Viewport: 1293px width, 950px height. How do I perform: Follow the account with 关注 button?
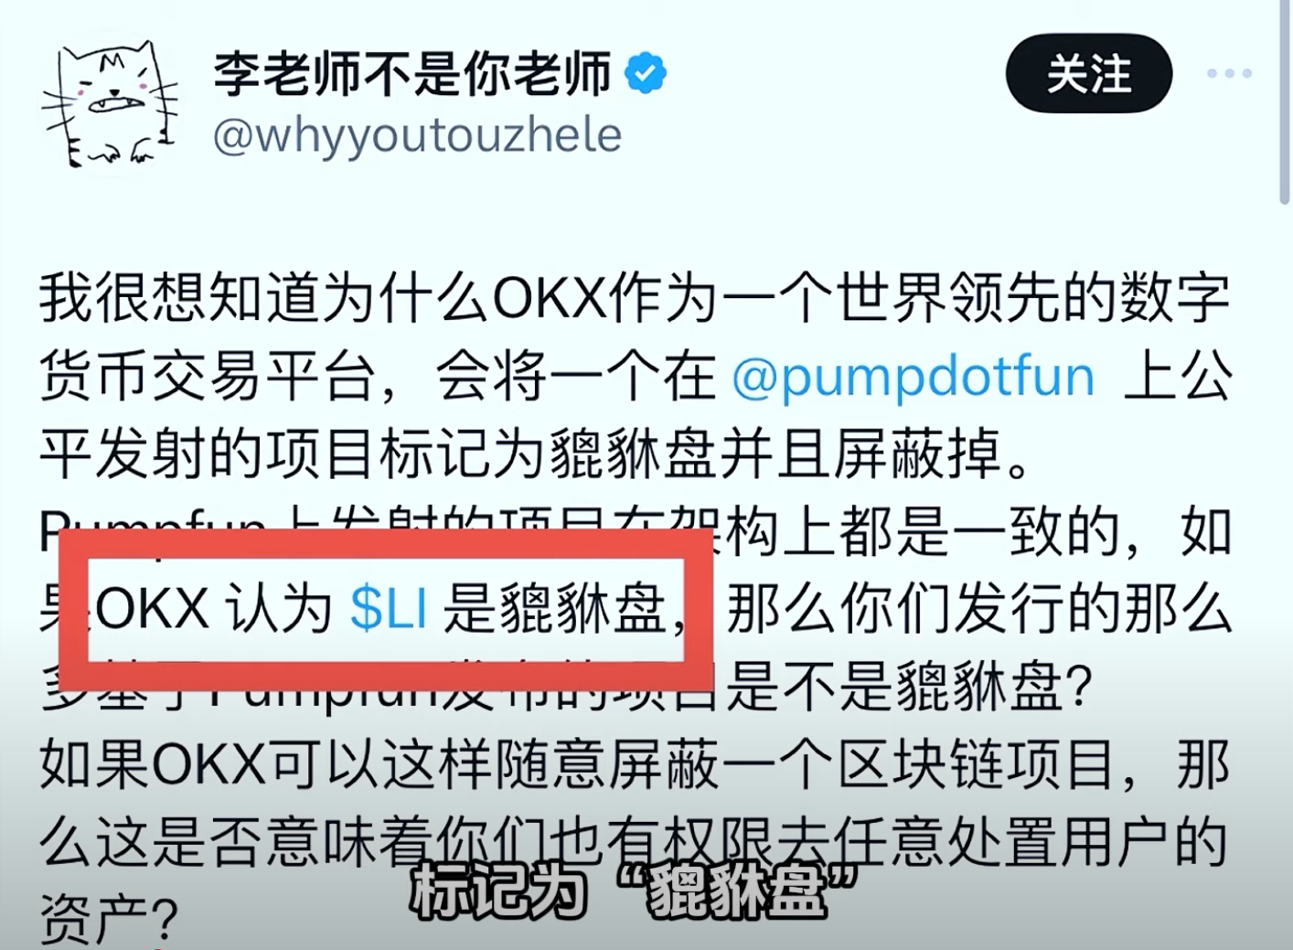(1089, 73)
